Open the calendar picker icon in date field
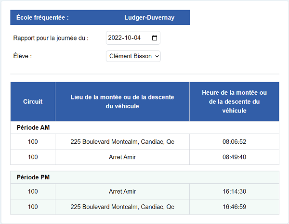This screenshot has width=289, height=224. pyautogui.click(x=154, y=38)
